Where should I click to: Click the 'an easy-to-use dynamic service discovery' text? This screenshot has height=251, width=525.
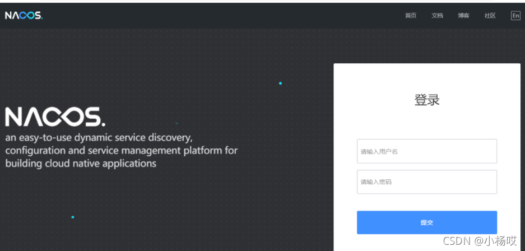[99, 138]
